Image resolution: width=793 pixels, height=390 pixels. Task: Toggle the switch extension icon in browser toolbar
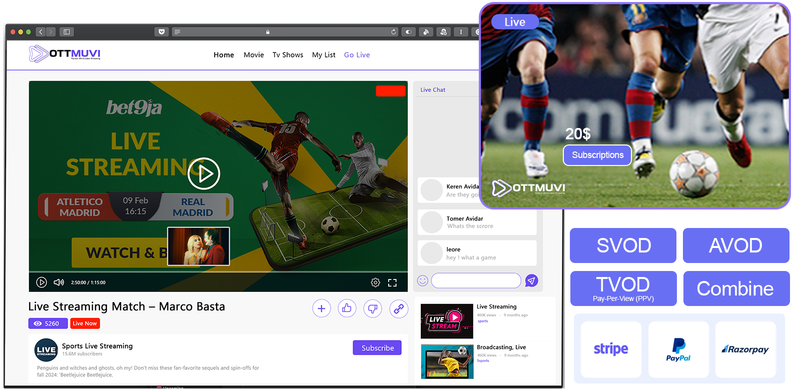(x=409, y=32)
